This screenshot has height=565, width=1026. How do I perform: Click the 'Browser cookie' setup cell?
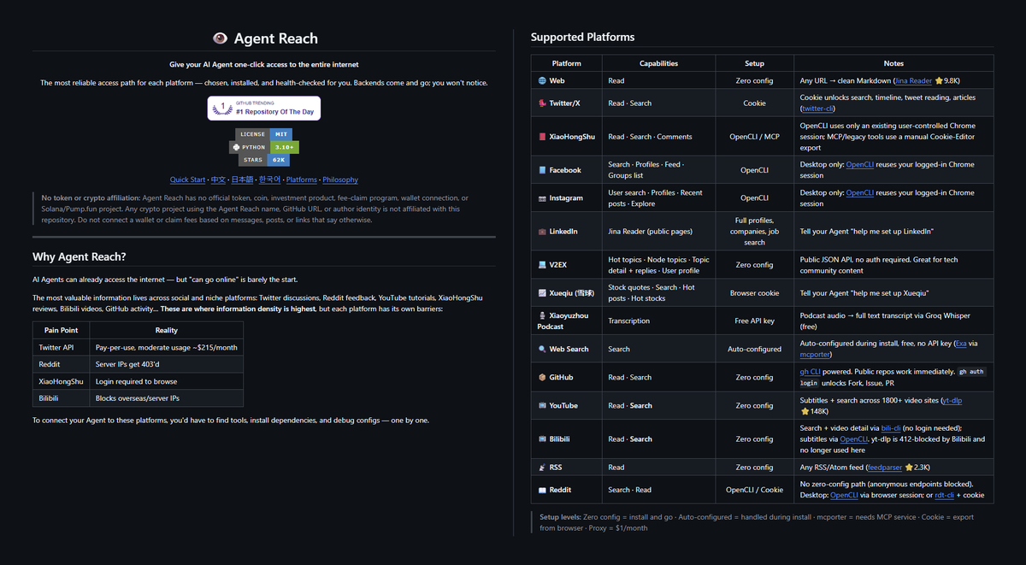pos(754,293)
